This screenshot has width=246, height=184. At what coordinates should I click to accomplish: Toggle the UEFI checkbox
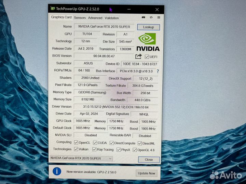coord(147,57)
